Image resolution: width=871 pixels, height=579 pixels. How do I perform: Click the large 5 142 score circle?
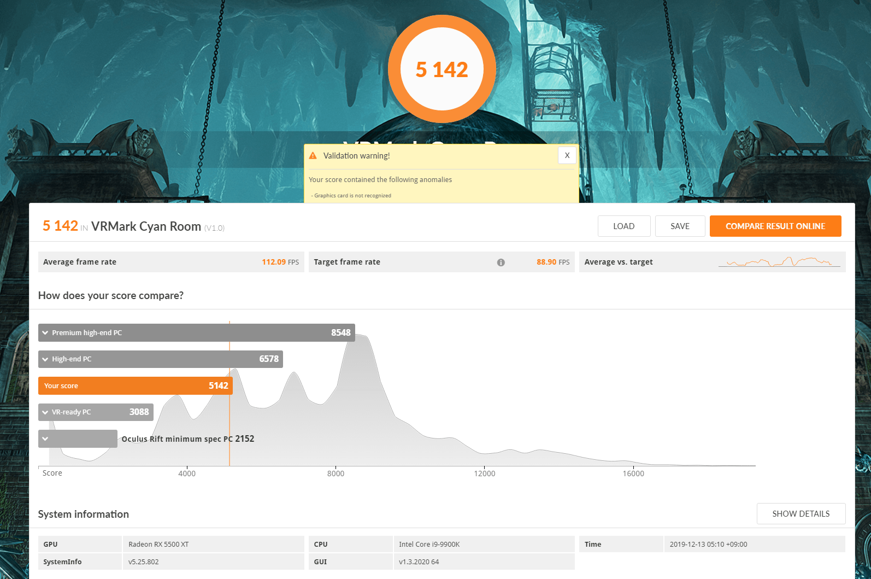click(442, 69)
